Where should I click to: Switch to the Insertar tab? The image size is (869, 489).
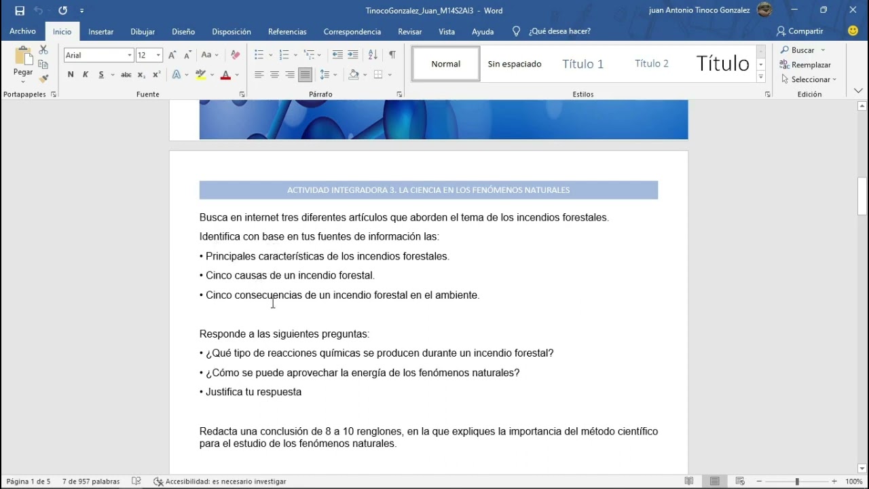(x=101, y=32)
